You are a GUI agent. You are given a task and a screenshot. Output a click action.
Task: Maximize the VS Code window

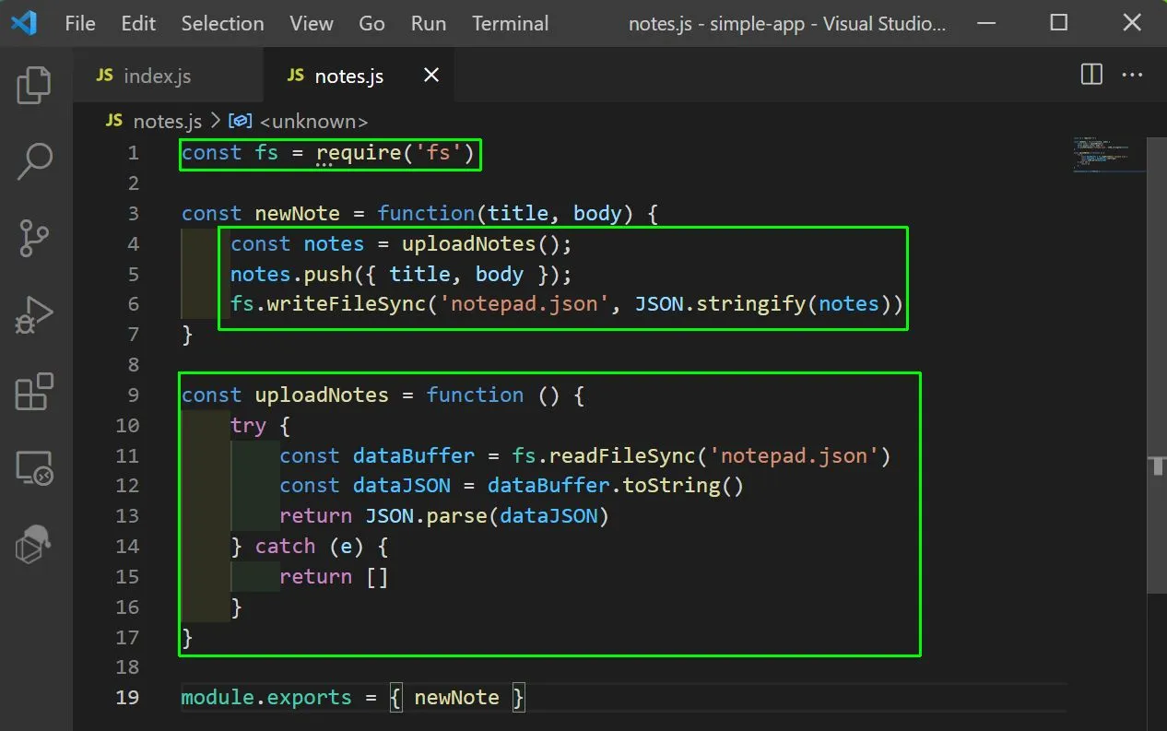point(1059,23)
